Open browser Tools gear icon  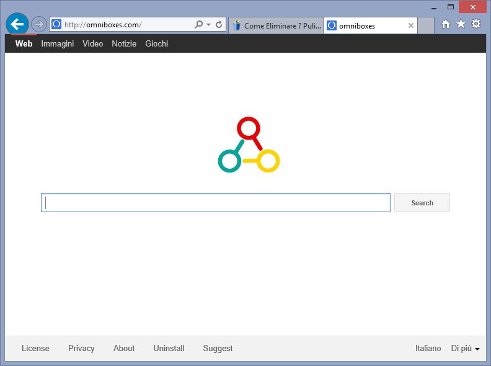(476, 24)
